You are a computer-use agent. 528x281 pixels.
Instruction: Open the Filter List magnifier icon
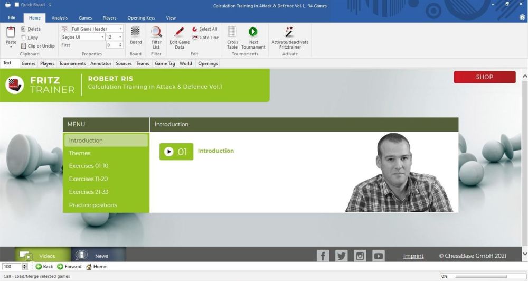coord(156,32)
